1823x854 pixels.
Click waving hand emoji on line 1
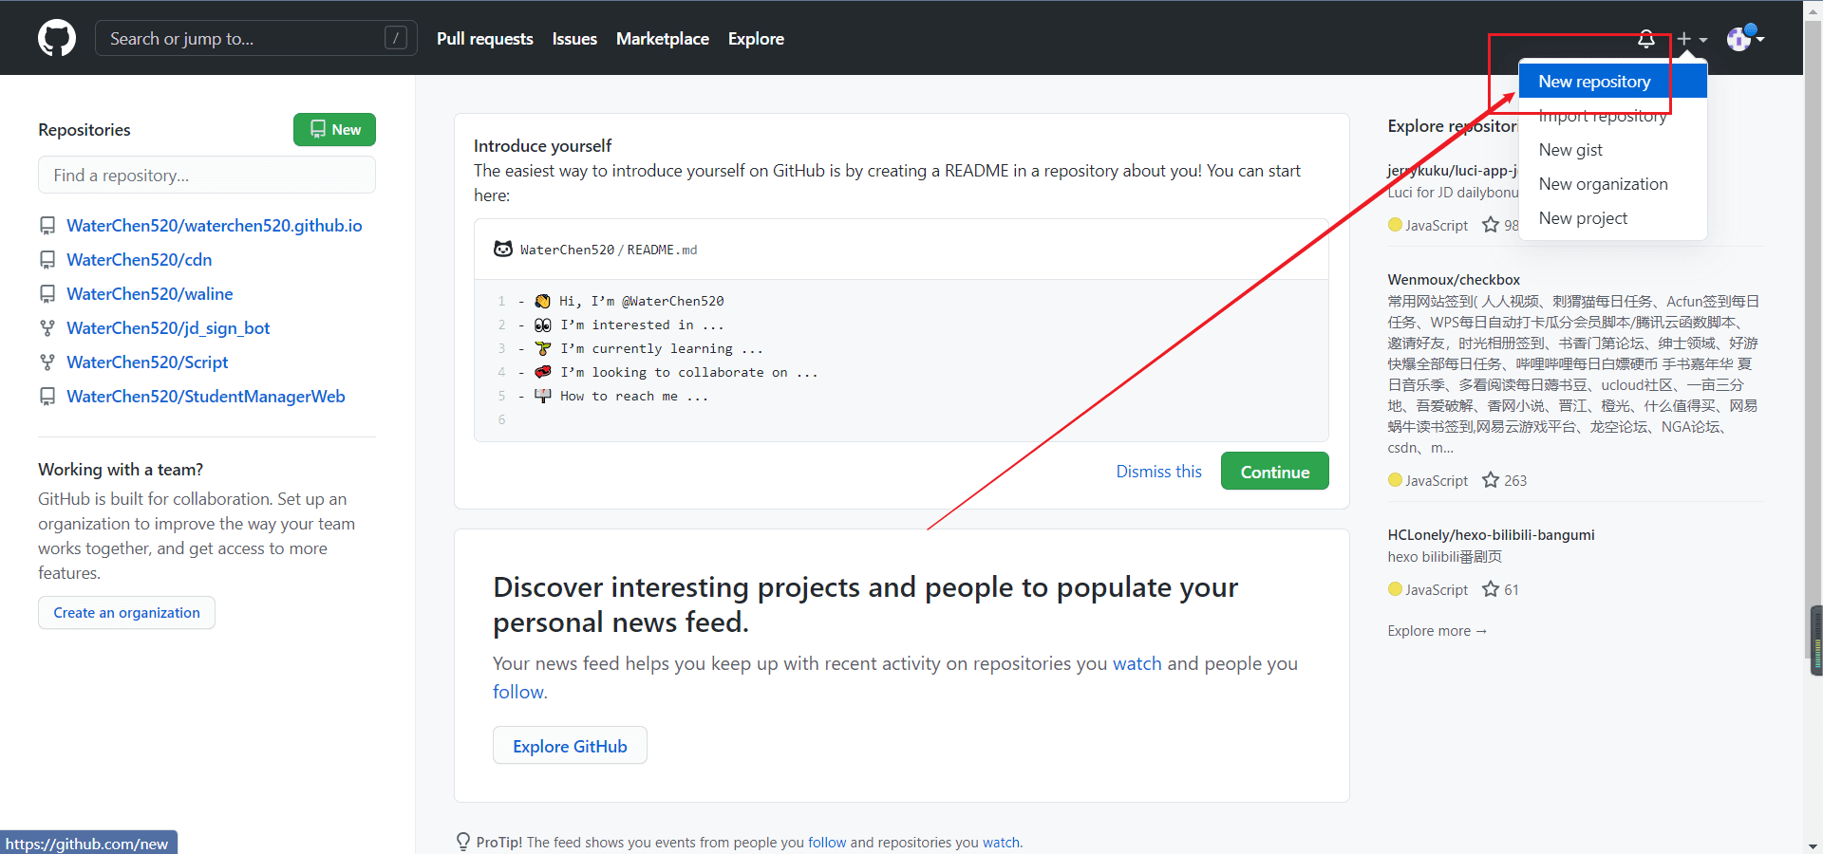point(542,301)
